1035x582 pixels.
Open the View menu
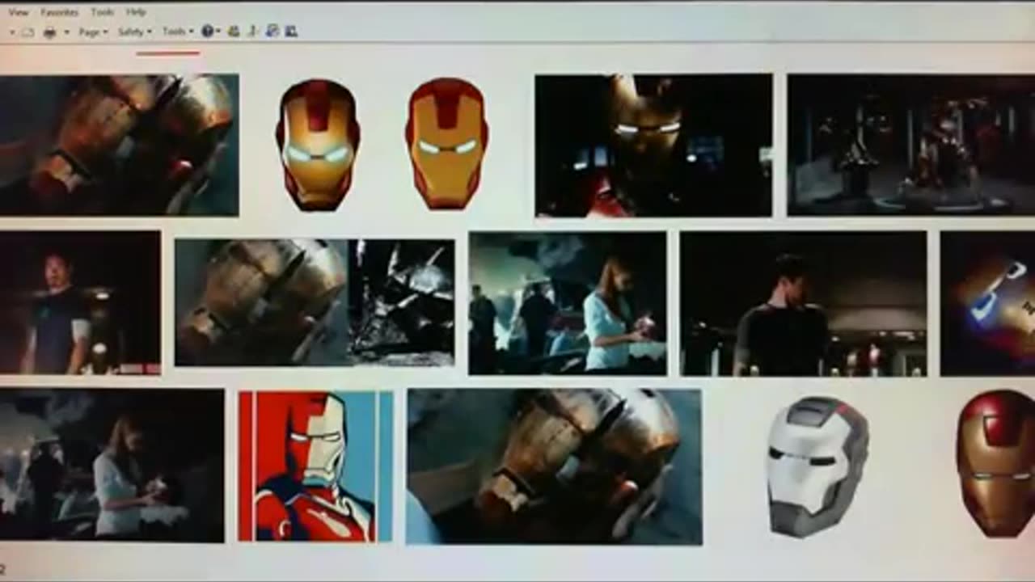point(19,12)
